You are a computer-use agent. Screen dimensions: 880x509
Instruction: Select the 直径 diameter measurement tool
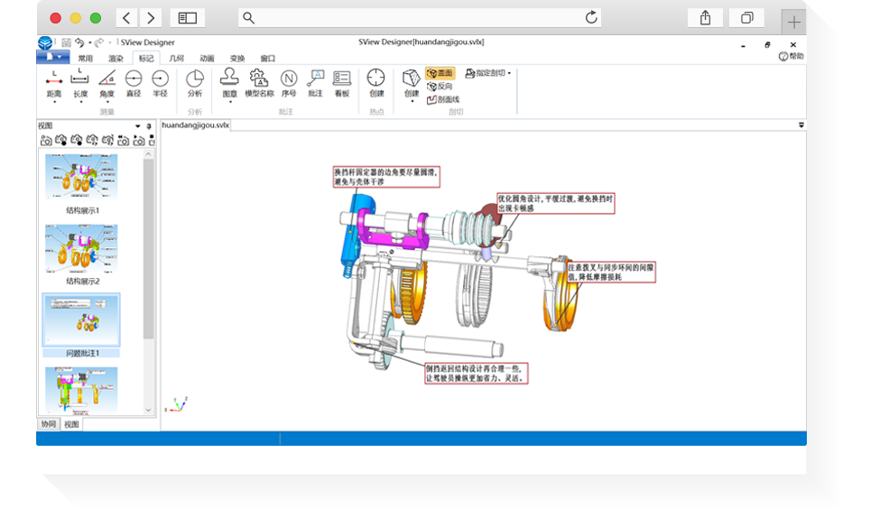click(x=134, y=83)
